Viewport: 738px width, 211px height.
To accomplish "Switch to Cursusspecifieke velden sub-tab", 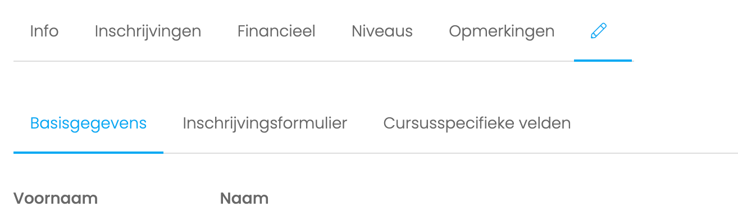I will pos(477,123).
